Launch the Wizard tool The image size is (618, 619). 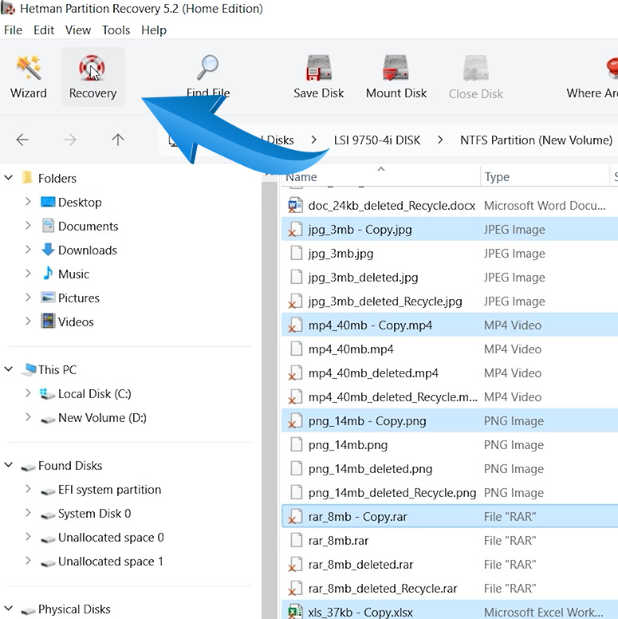pyautogui.click(x=29, y=77)
